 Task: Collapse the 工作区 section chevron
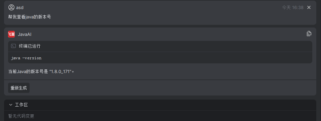[x=11, y=105]
